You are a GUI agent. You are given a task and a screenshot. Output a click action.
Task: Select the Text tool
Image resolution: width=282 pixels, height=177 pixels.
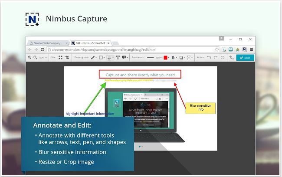[x=118, y=57]
